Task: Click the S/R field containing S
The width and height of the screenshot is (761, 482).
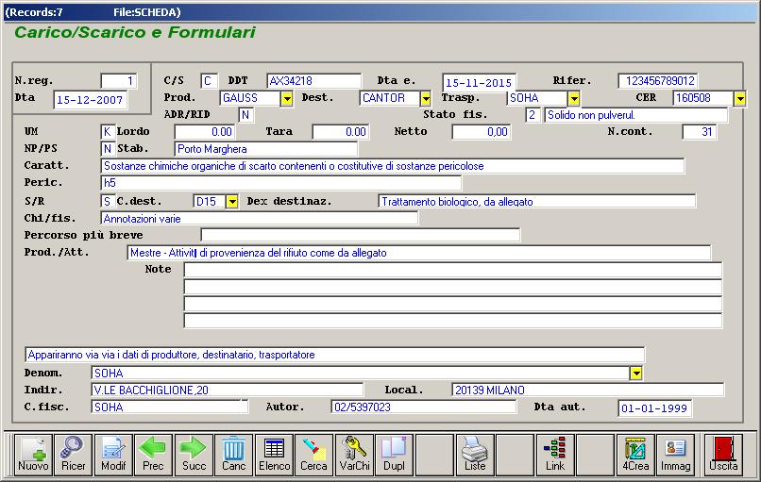Action: click(x=108, y=201)
